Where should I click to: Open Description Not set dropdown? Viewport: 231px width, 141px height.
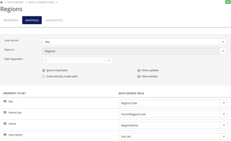click(224, 136)
